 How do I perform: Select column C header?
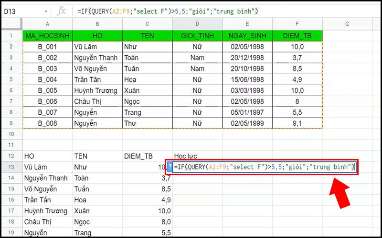[x=148, y=24]
